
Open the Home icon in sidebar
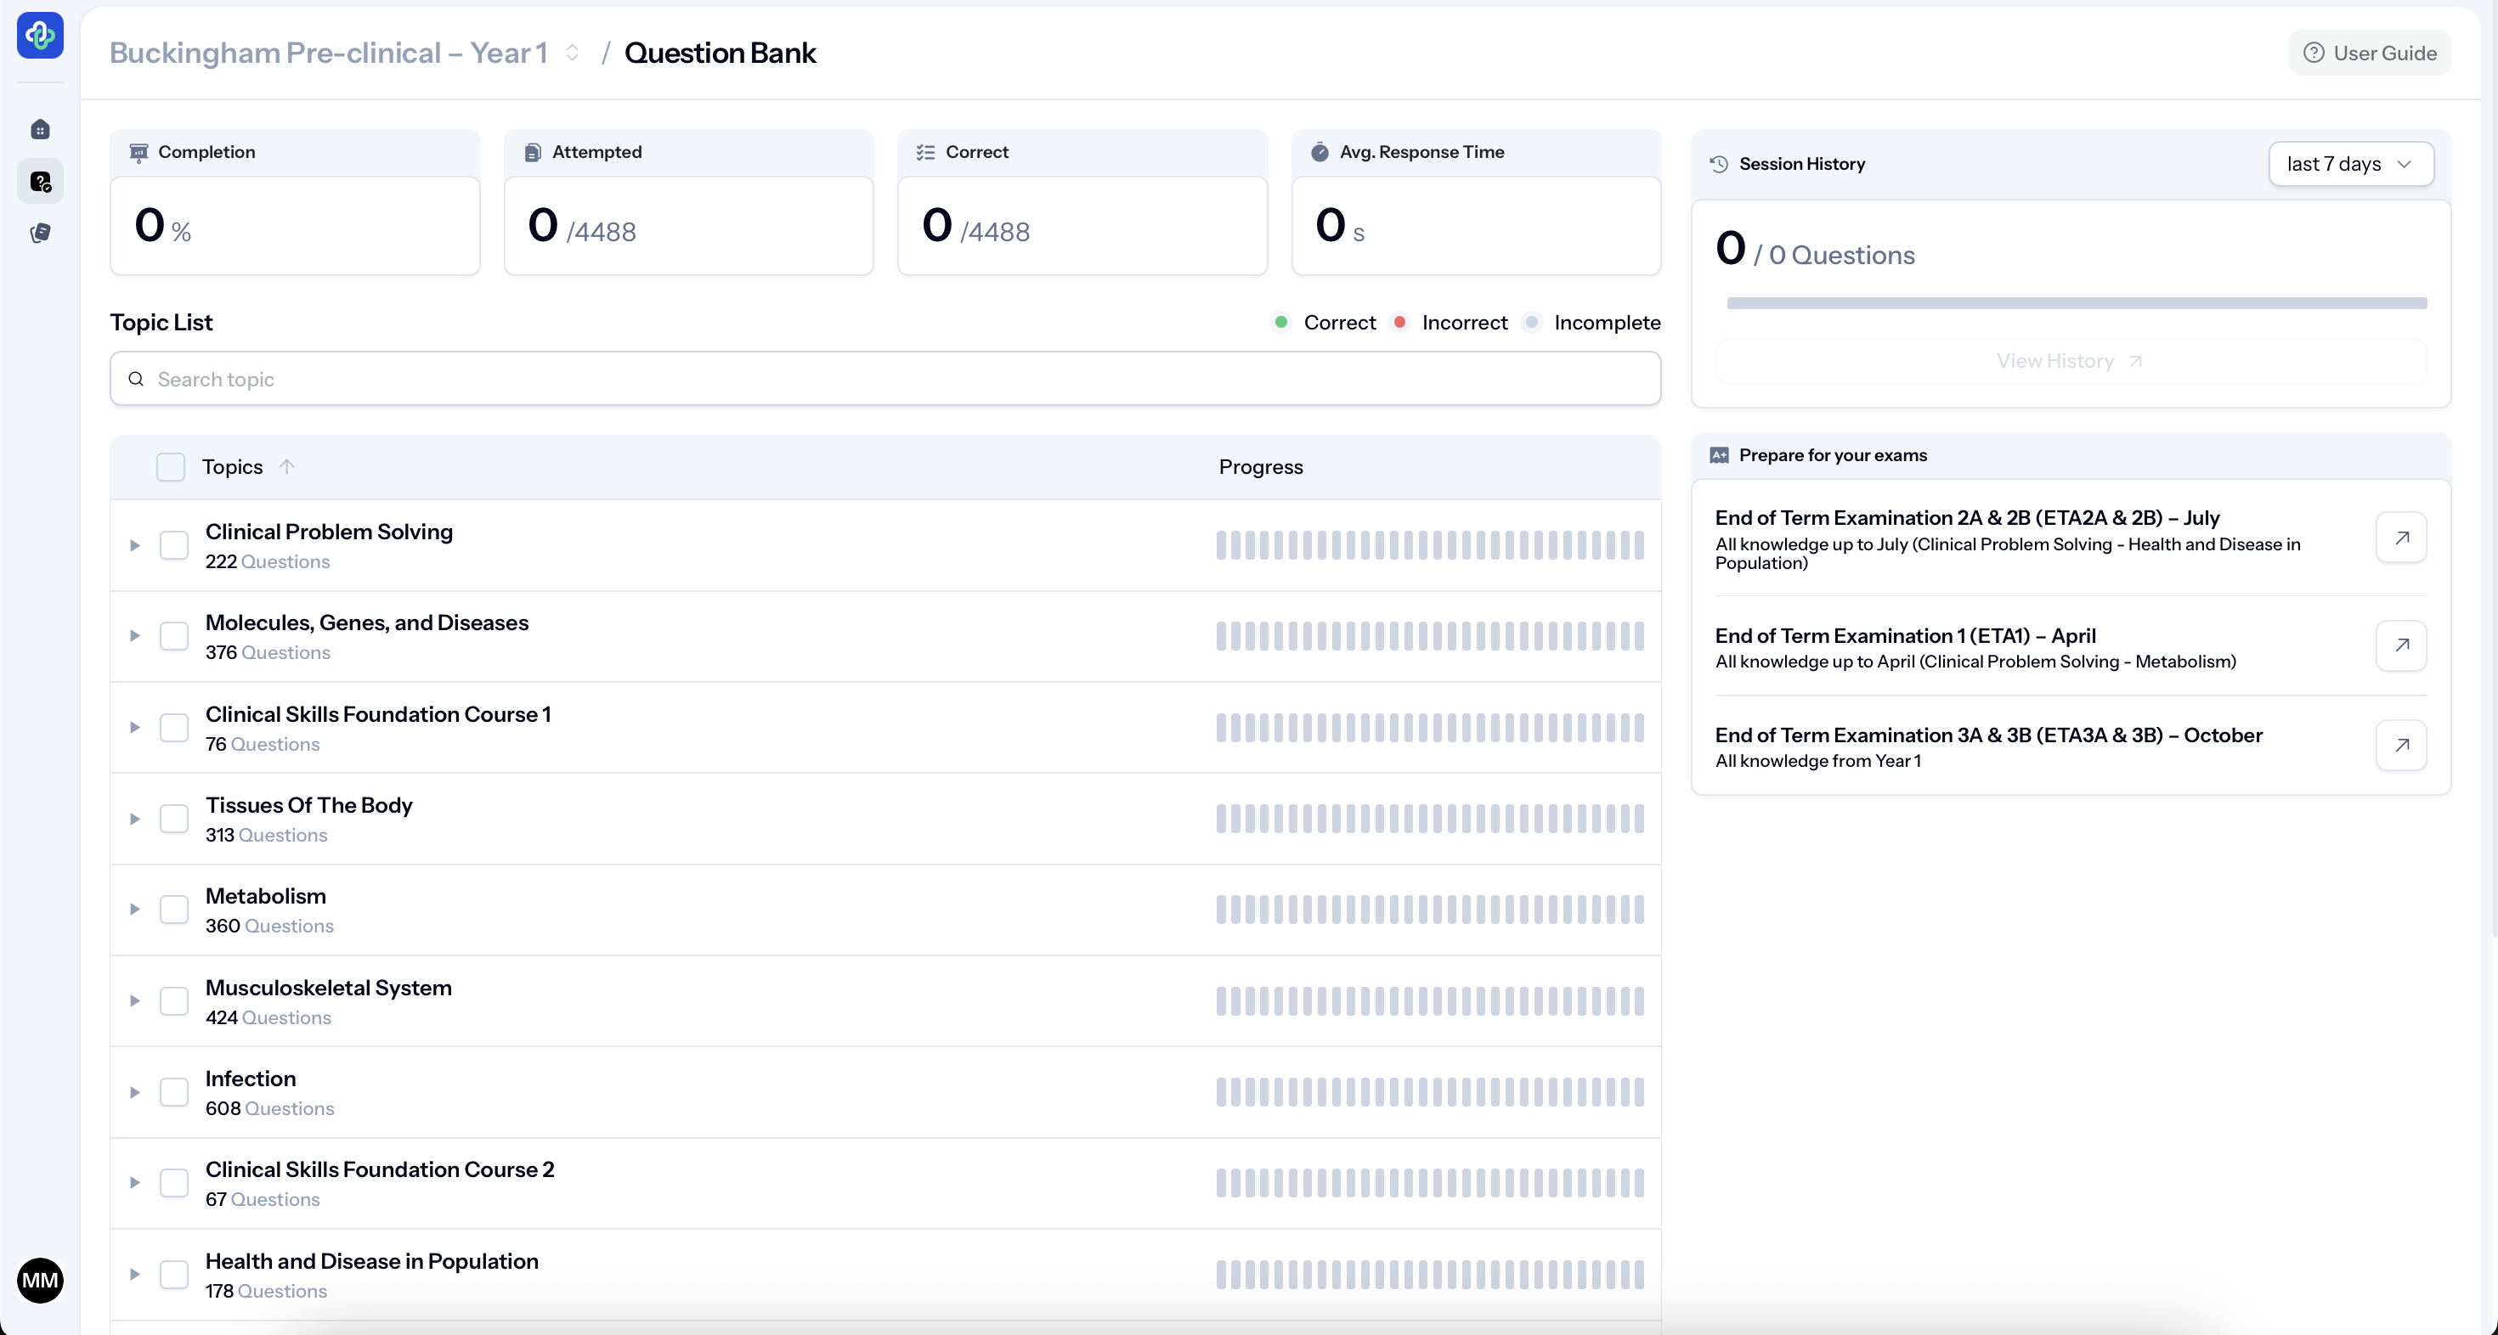click(x=40, y=130)
